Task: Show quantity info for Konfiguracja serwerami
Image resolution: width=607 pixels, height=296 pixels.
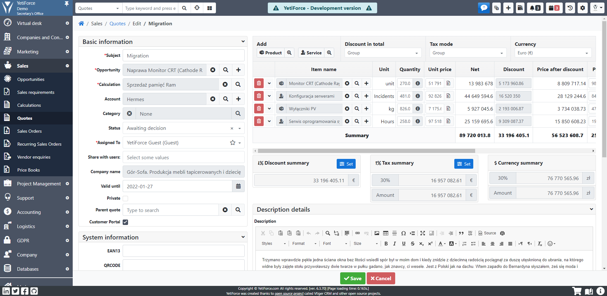Action: pyautogui.click(x=418, y=96)
